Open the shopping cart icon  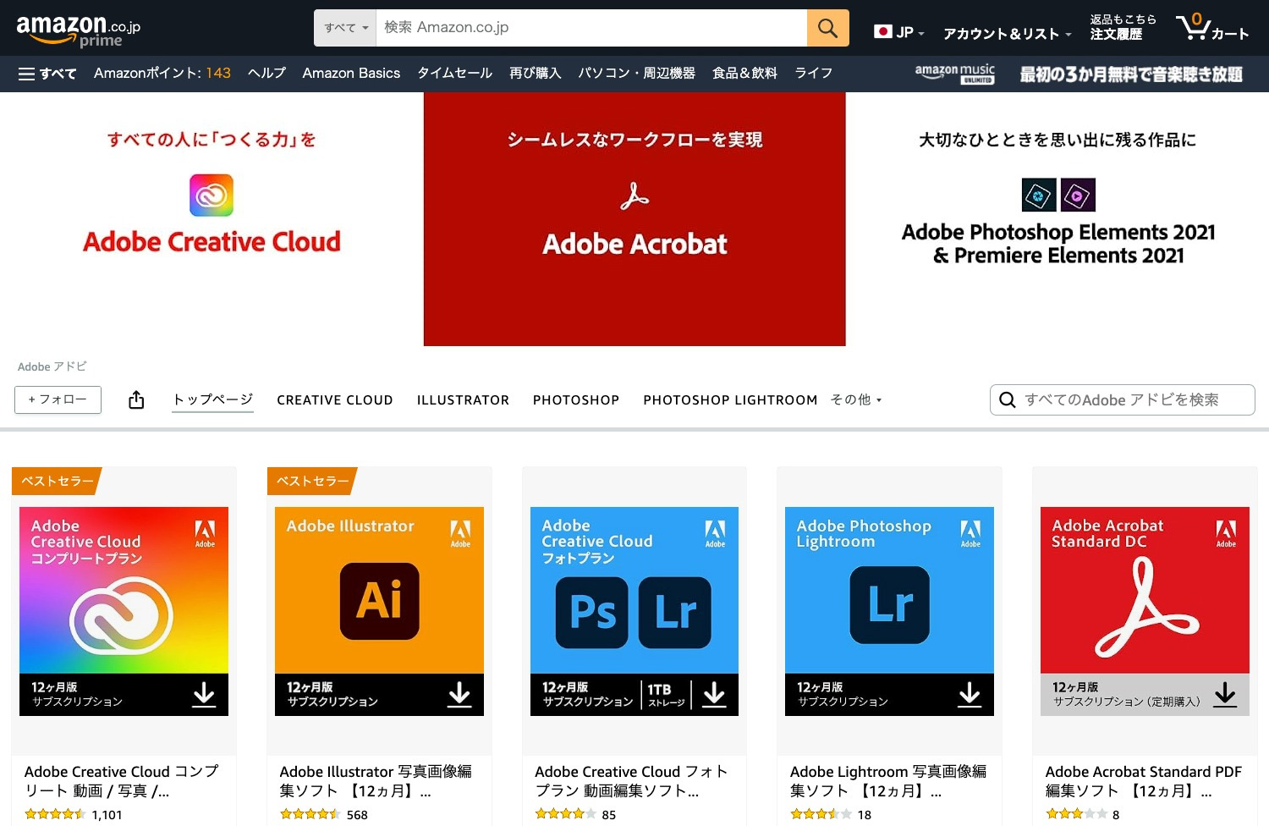click(x=1193, y=27)
